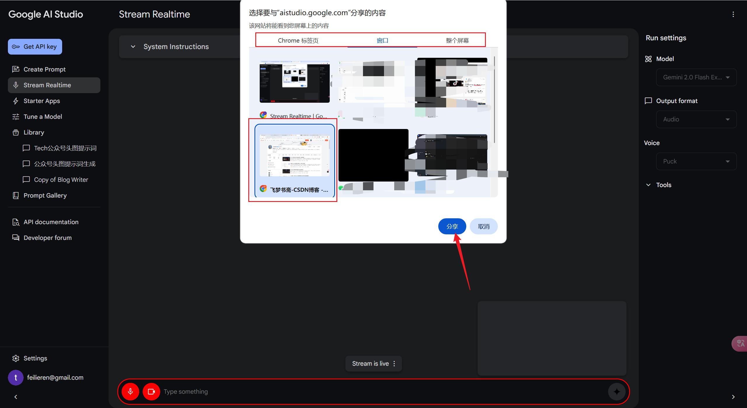Open the Stream is live options menu
Image resolution: width=747 pixels, height=408 pixels.
(x=394, y=363)
